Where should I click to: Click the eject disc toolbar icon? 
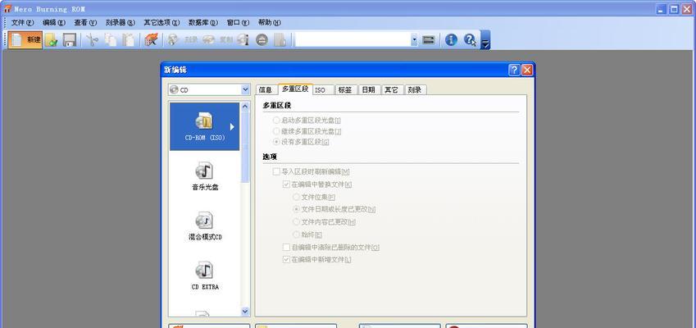point(262,40)
